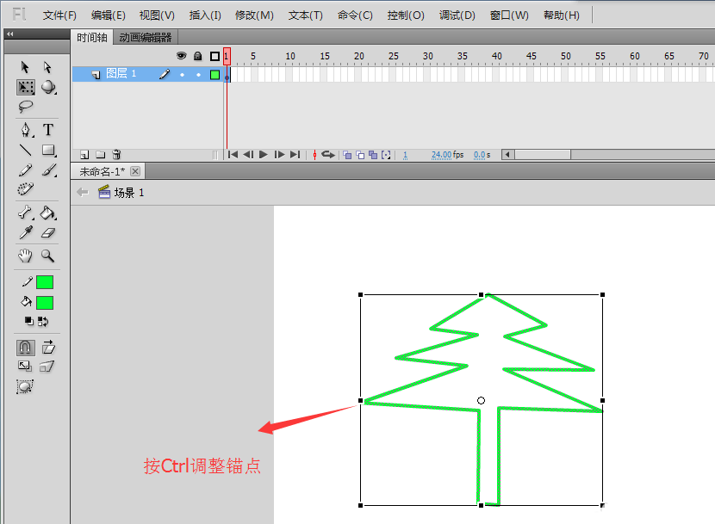Open the 修改(M) menu
The width and height of the screenshot is (715, 524).
click(254, 15)
